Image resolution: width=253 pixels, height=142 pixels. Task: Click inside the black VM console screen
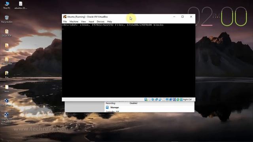point(128,60)
